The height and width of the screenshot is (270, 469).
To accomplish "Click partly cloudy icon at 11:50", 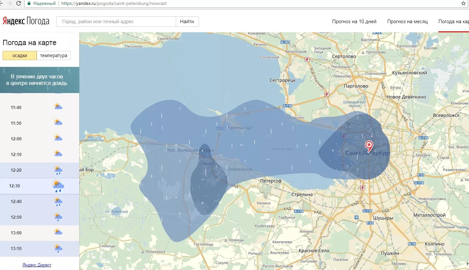I will [x=58, y=122].
